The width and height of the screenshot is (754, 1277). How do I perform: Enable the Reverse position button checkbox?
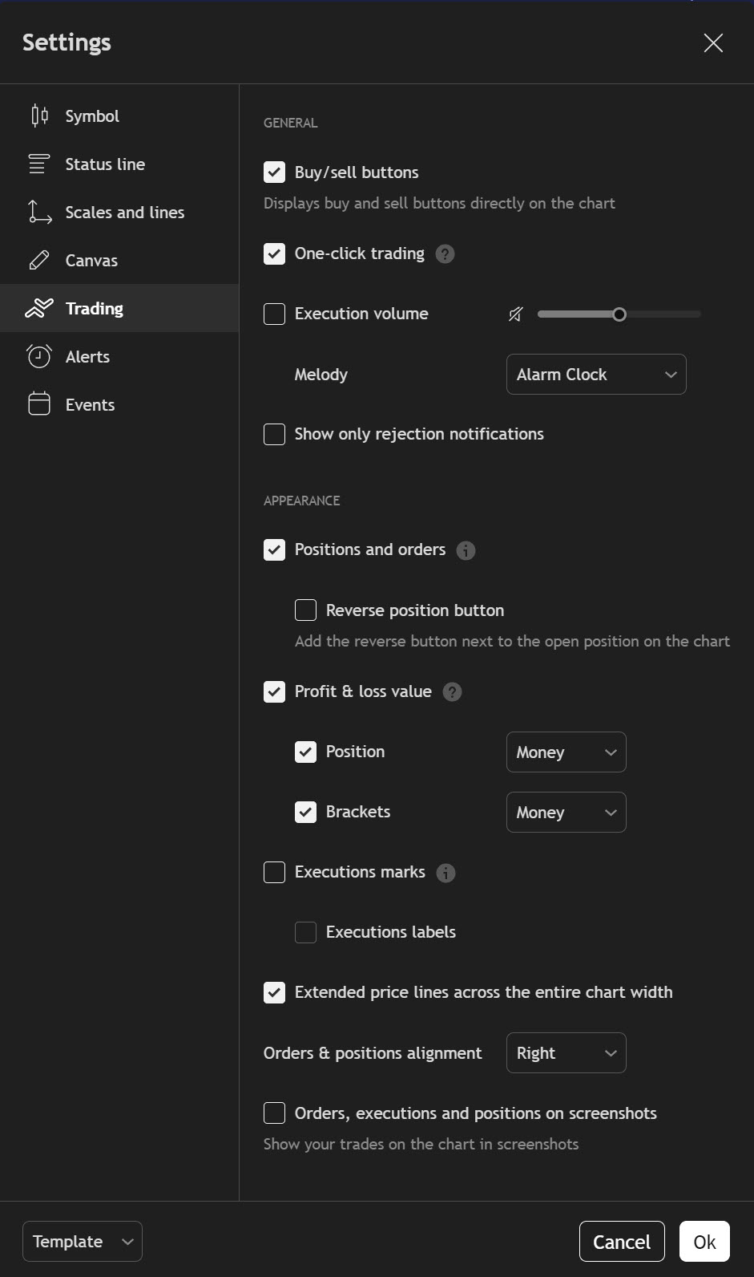pyautogui.click(x=305, y=610)
